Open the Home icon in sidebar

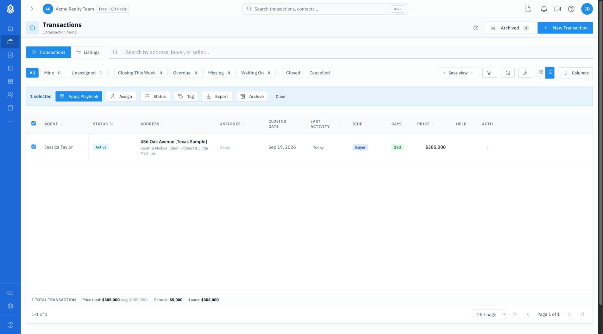[10, 28]
